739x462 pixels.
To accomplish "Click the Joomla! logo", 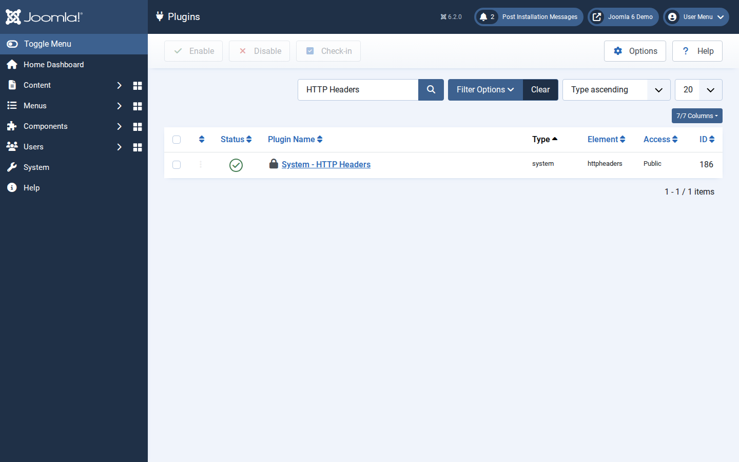I will 44,17.
